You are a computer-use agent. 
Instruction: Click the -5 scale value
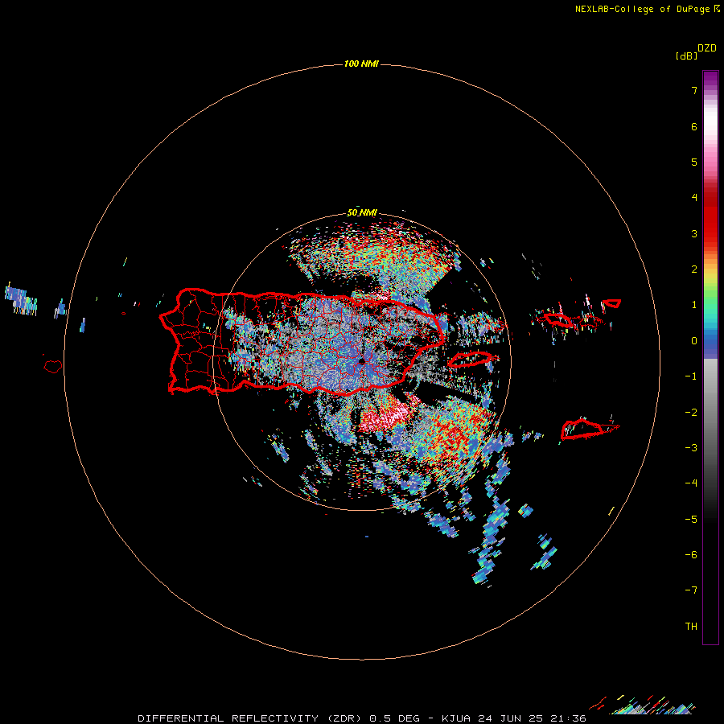coord(691,520)
